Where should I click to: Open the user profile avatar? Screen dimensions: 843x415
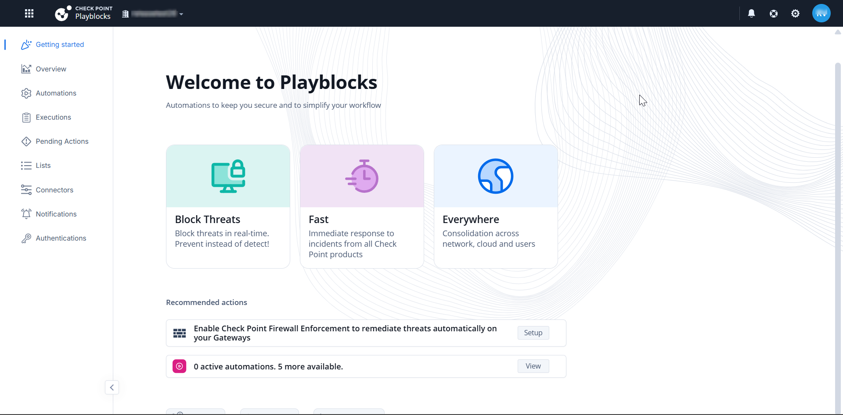[x=821, y=13]
